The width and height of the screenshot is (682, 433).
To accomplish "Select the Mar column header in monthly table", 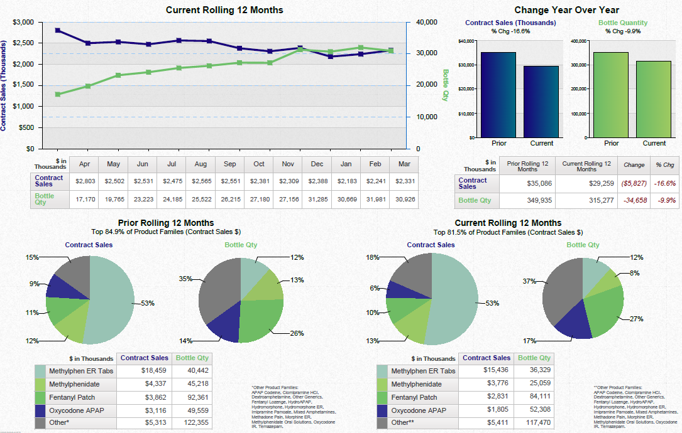I will [x=404, y=164].
